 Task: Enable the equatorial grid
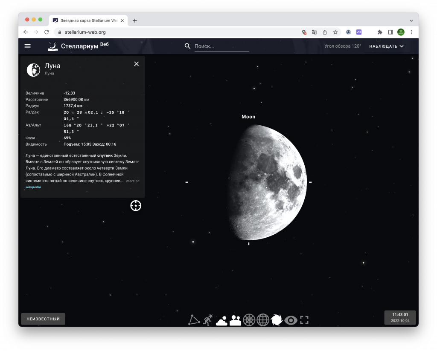263,320
